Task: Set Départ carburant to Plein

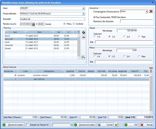Action: coord(139,37)
